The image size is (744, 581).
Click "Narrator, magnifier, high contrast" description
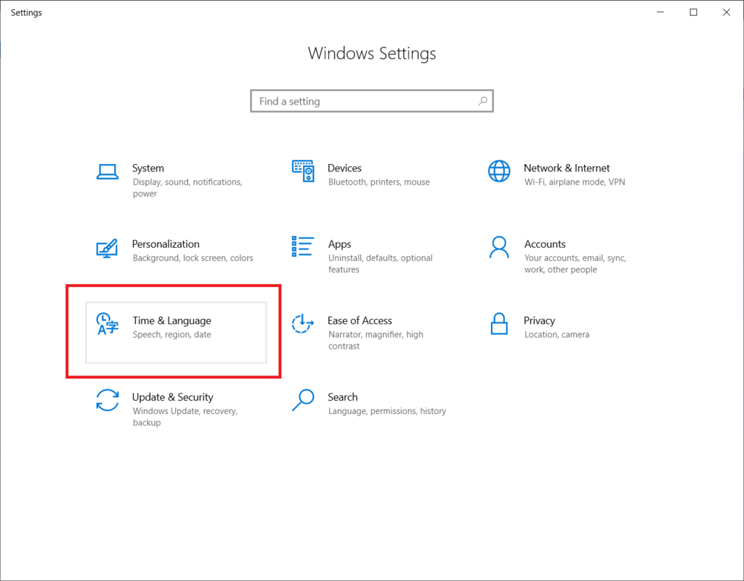pyautogui.click(x=376, y=340)
